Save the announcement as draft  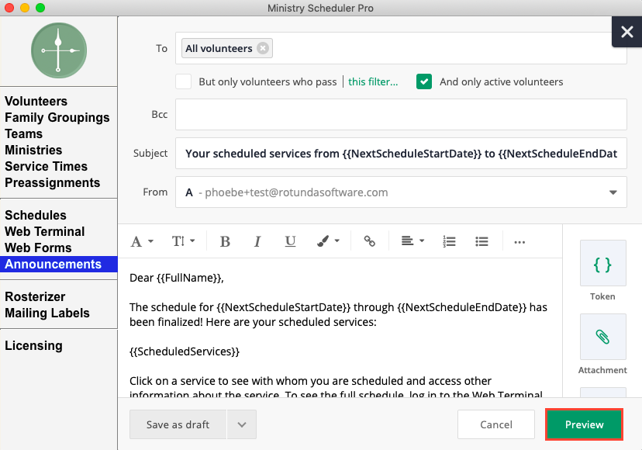(178, 424)
